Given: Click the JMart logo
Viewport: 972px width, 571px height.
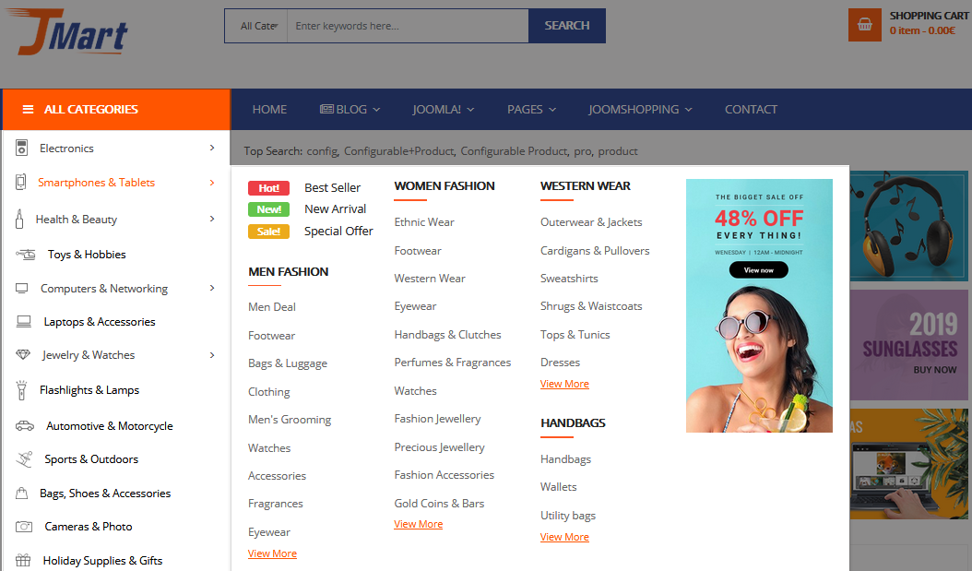Looking at the screenshot, I should [x=67, y=31].
